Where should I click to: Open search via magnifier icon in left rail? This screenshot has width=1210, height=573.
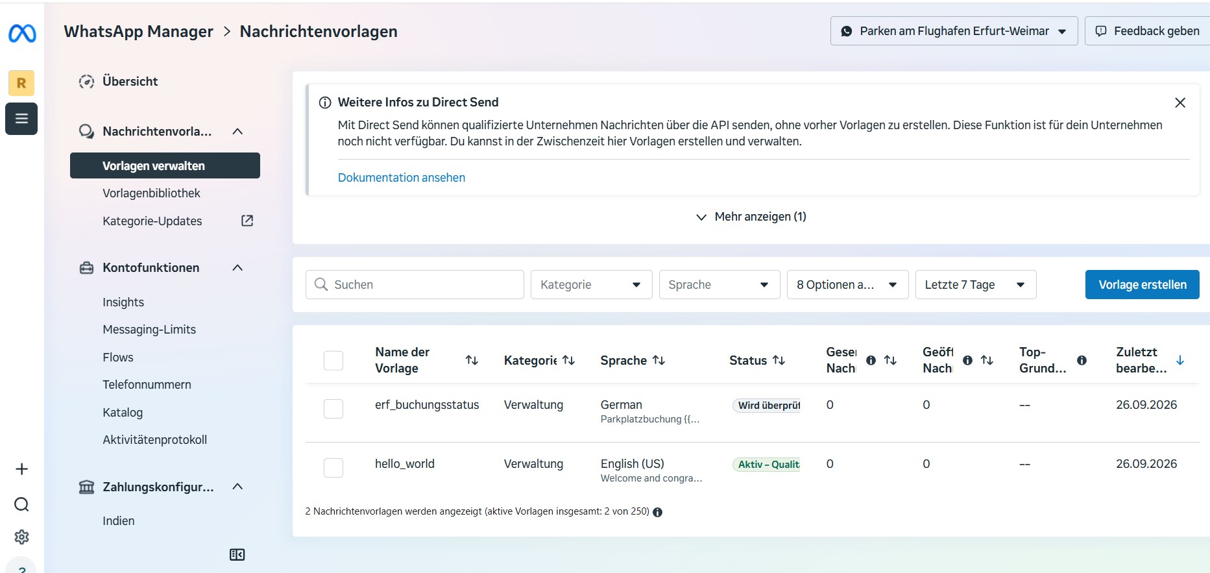pyautogui.click(x=21, y=504)
